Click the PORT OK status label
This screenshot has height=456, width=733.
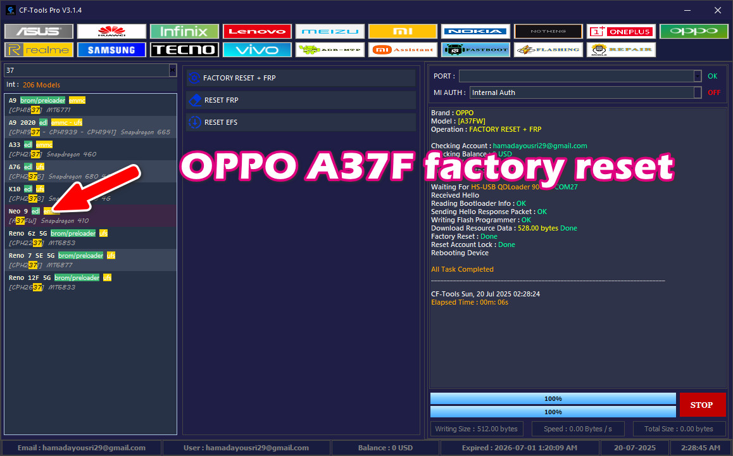[713, 76]
